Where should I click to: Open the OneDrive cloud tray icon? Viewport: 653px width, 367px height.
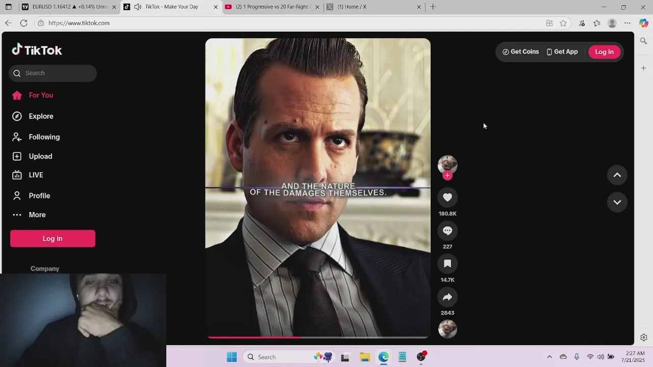pos(563,357)
